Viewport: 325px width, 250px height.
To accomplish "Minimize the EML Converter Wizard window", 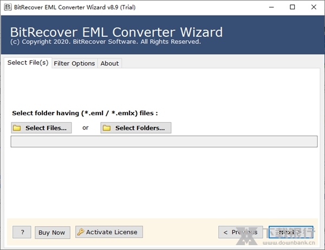I will click(271, 7).
